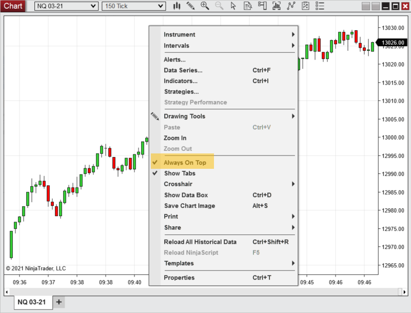The height and width of the screenshot is (313, 411).
Task: Click the 13015.00 price axis label
Action: tap(393, 83)
